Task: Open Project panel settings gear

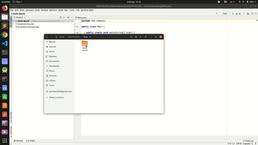Action: click(68, 17)
